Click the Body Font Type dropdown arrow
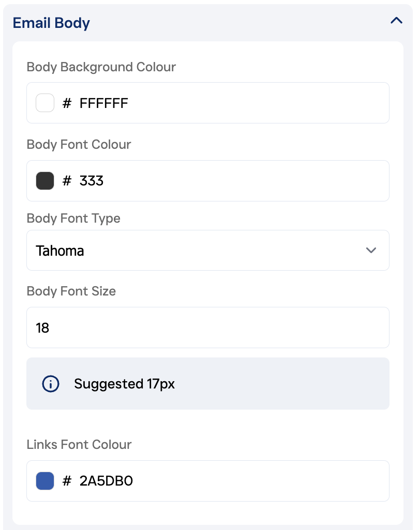 click(x=371, y=251)
